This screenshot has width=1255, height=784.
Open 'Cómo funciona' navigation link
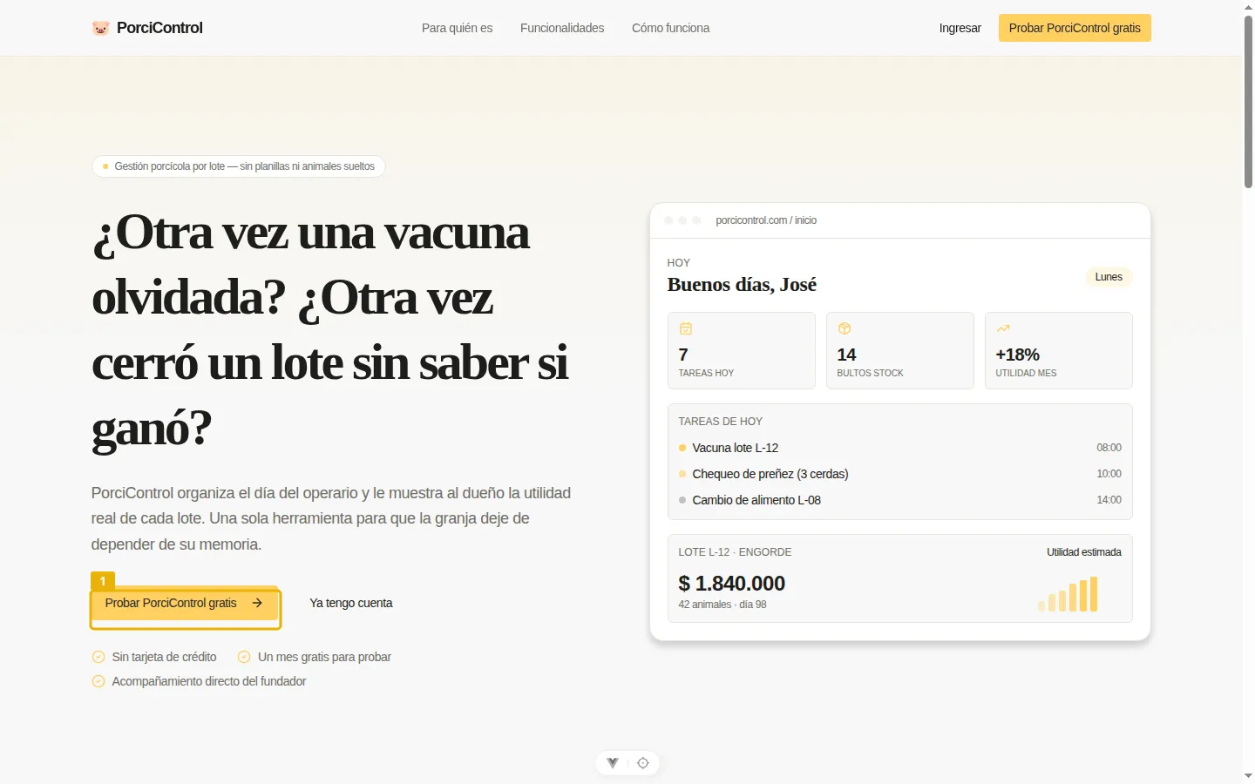point(670,28)
